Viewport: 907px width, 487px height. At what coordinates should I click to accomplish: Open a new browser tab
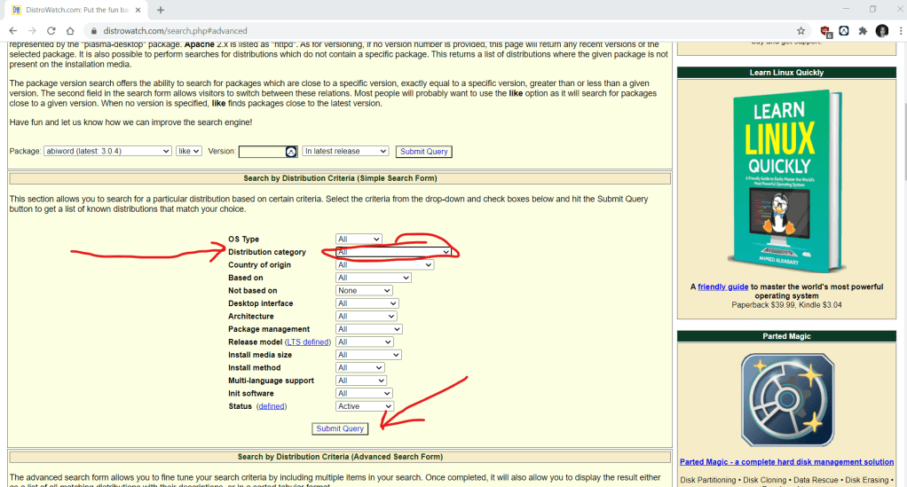click(161, 10)
